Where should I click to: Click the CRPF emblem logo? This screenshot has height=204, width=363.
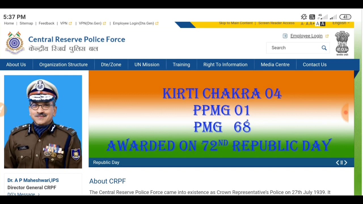click(15, 43)
